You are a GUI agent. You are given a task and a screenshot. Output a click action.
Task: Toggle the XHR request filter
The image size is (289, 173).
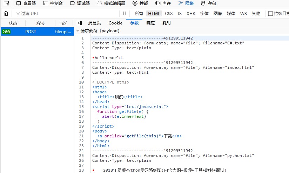[191, 14]
